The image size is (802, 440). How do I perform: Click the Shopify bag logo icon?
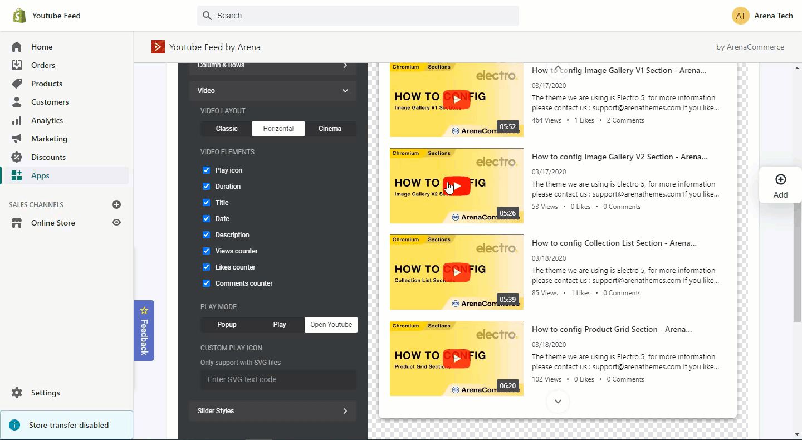pyautogui.click(x=19, y=16)
